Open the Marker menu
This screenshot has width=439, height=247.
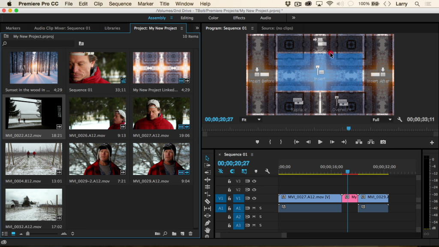pos(146,4)
